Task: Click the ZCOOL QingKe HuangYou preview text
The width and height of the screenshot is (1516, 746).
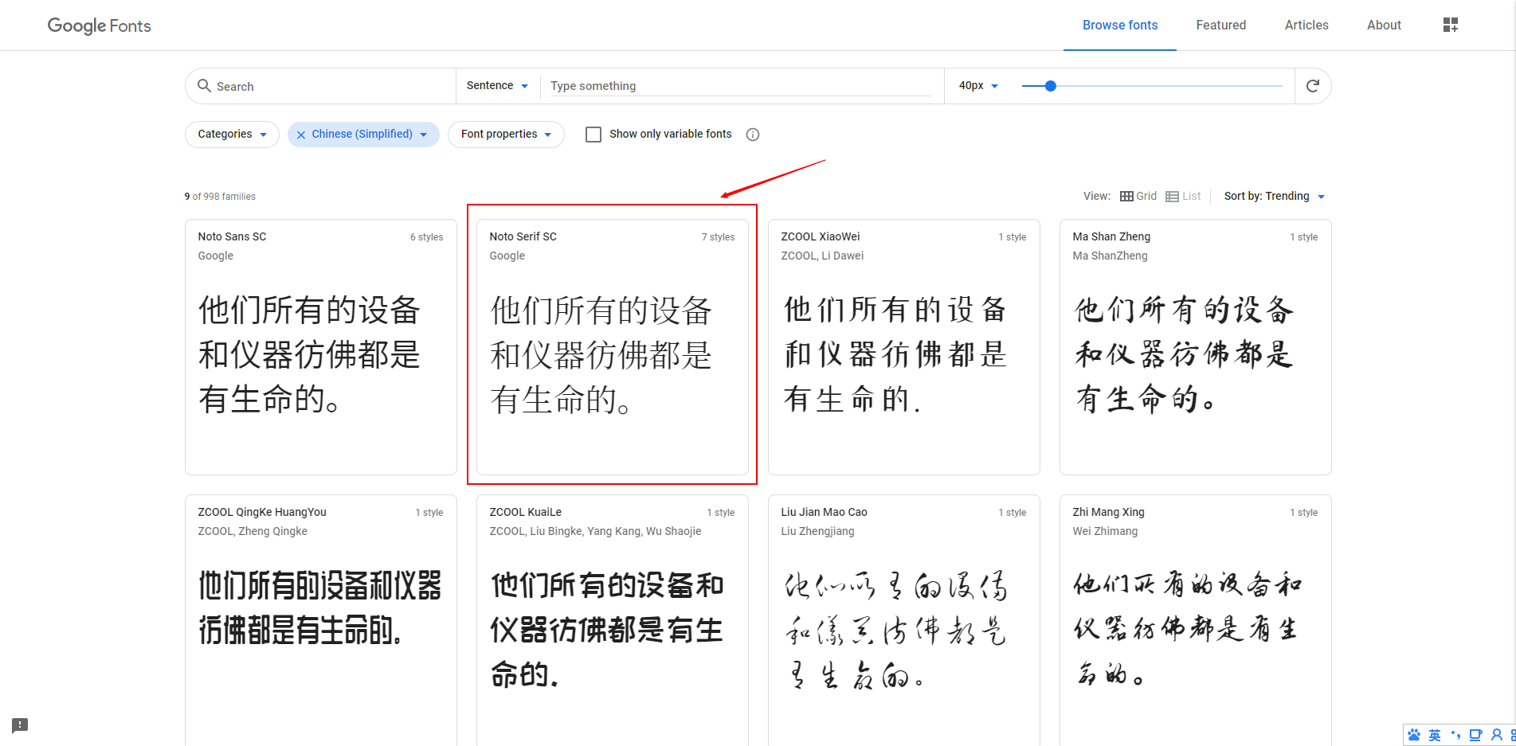Action: point(320,607)
